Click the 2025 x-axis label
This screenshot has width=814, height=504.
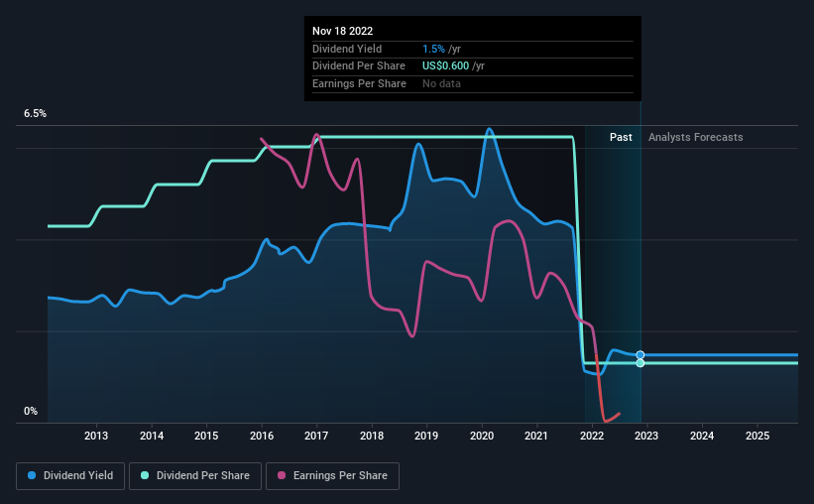(757, 436)
